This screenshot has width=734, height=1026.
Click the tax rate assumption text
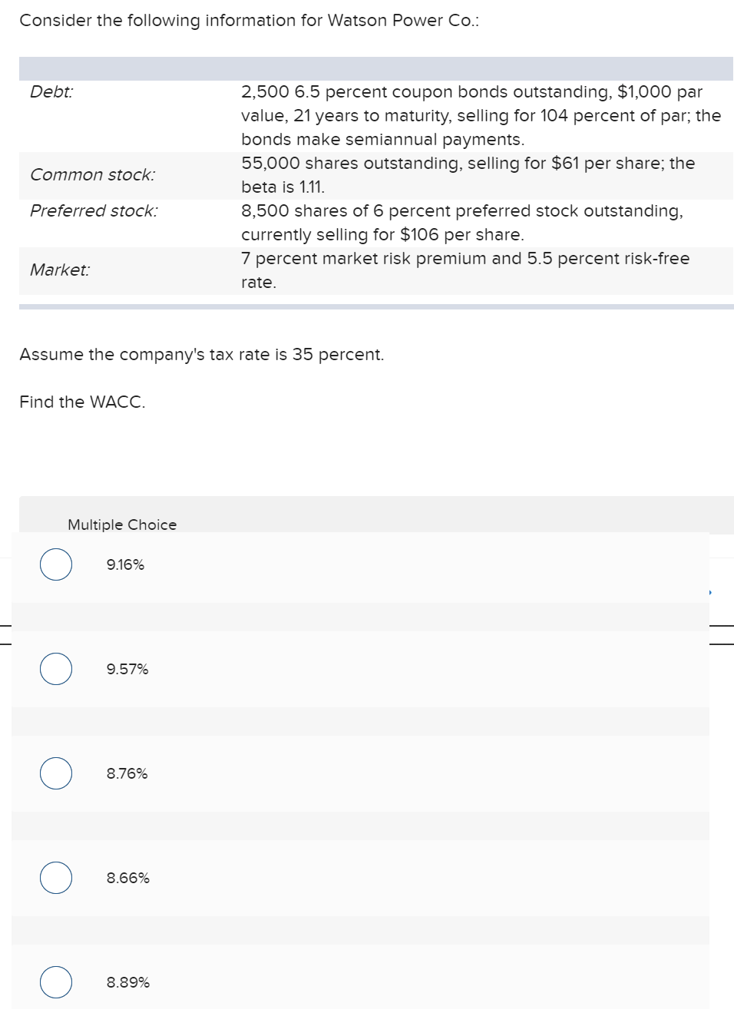[x=202, y=355]
